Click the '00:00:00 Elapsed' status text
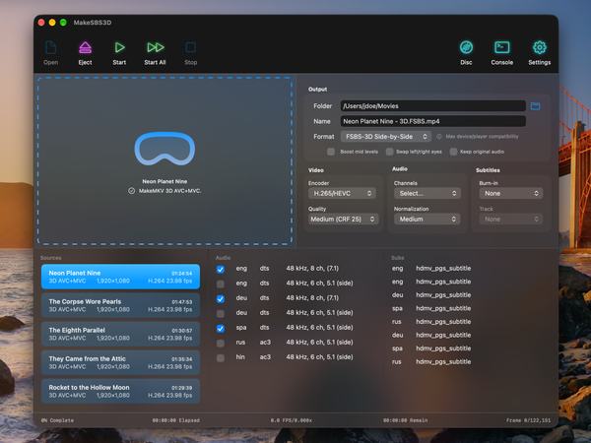This screenshot has width=591, height=443. point(176,420)
